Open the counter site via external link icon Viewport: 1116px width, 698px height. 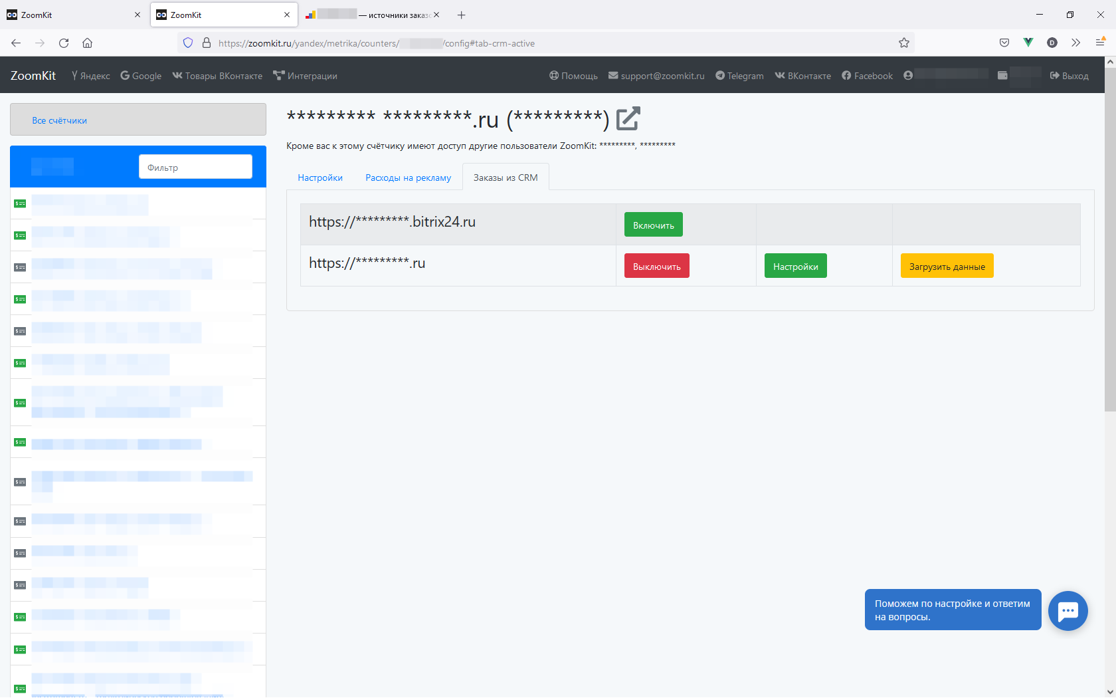point(628,118)
